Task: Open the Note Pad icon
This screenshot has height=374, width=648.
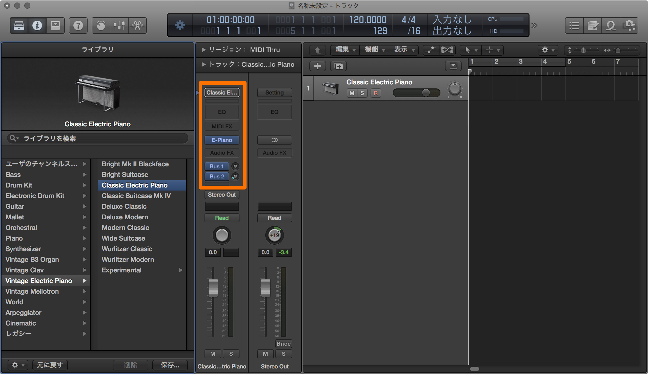Action: (593, 26)
